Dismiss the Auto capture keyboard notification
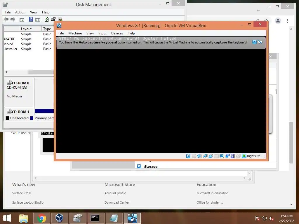This screenshot has width=299, height=224. [254, 42]
